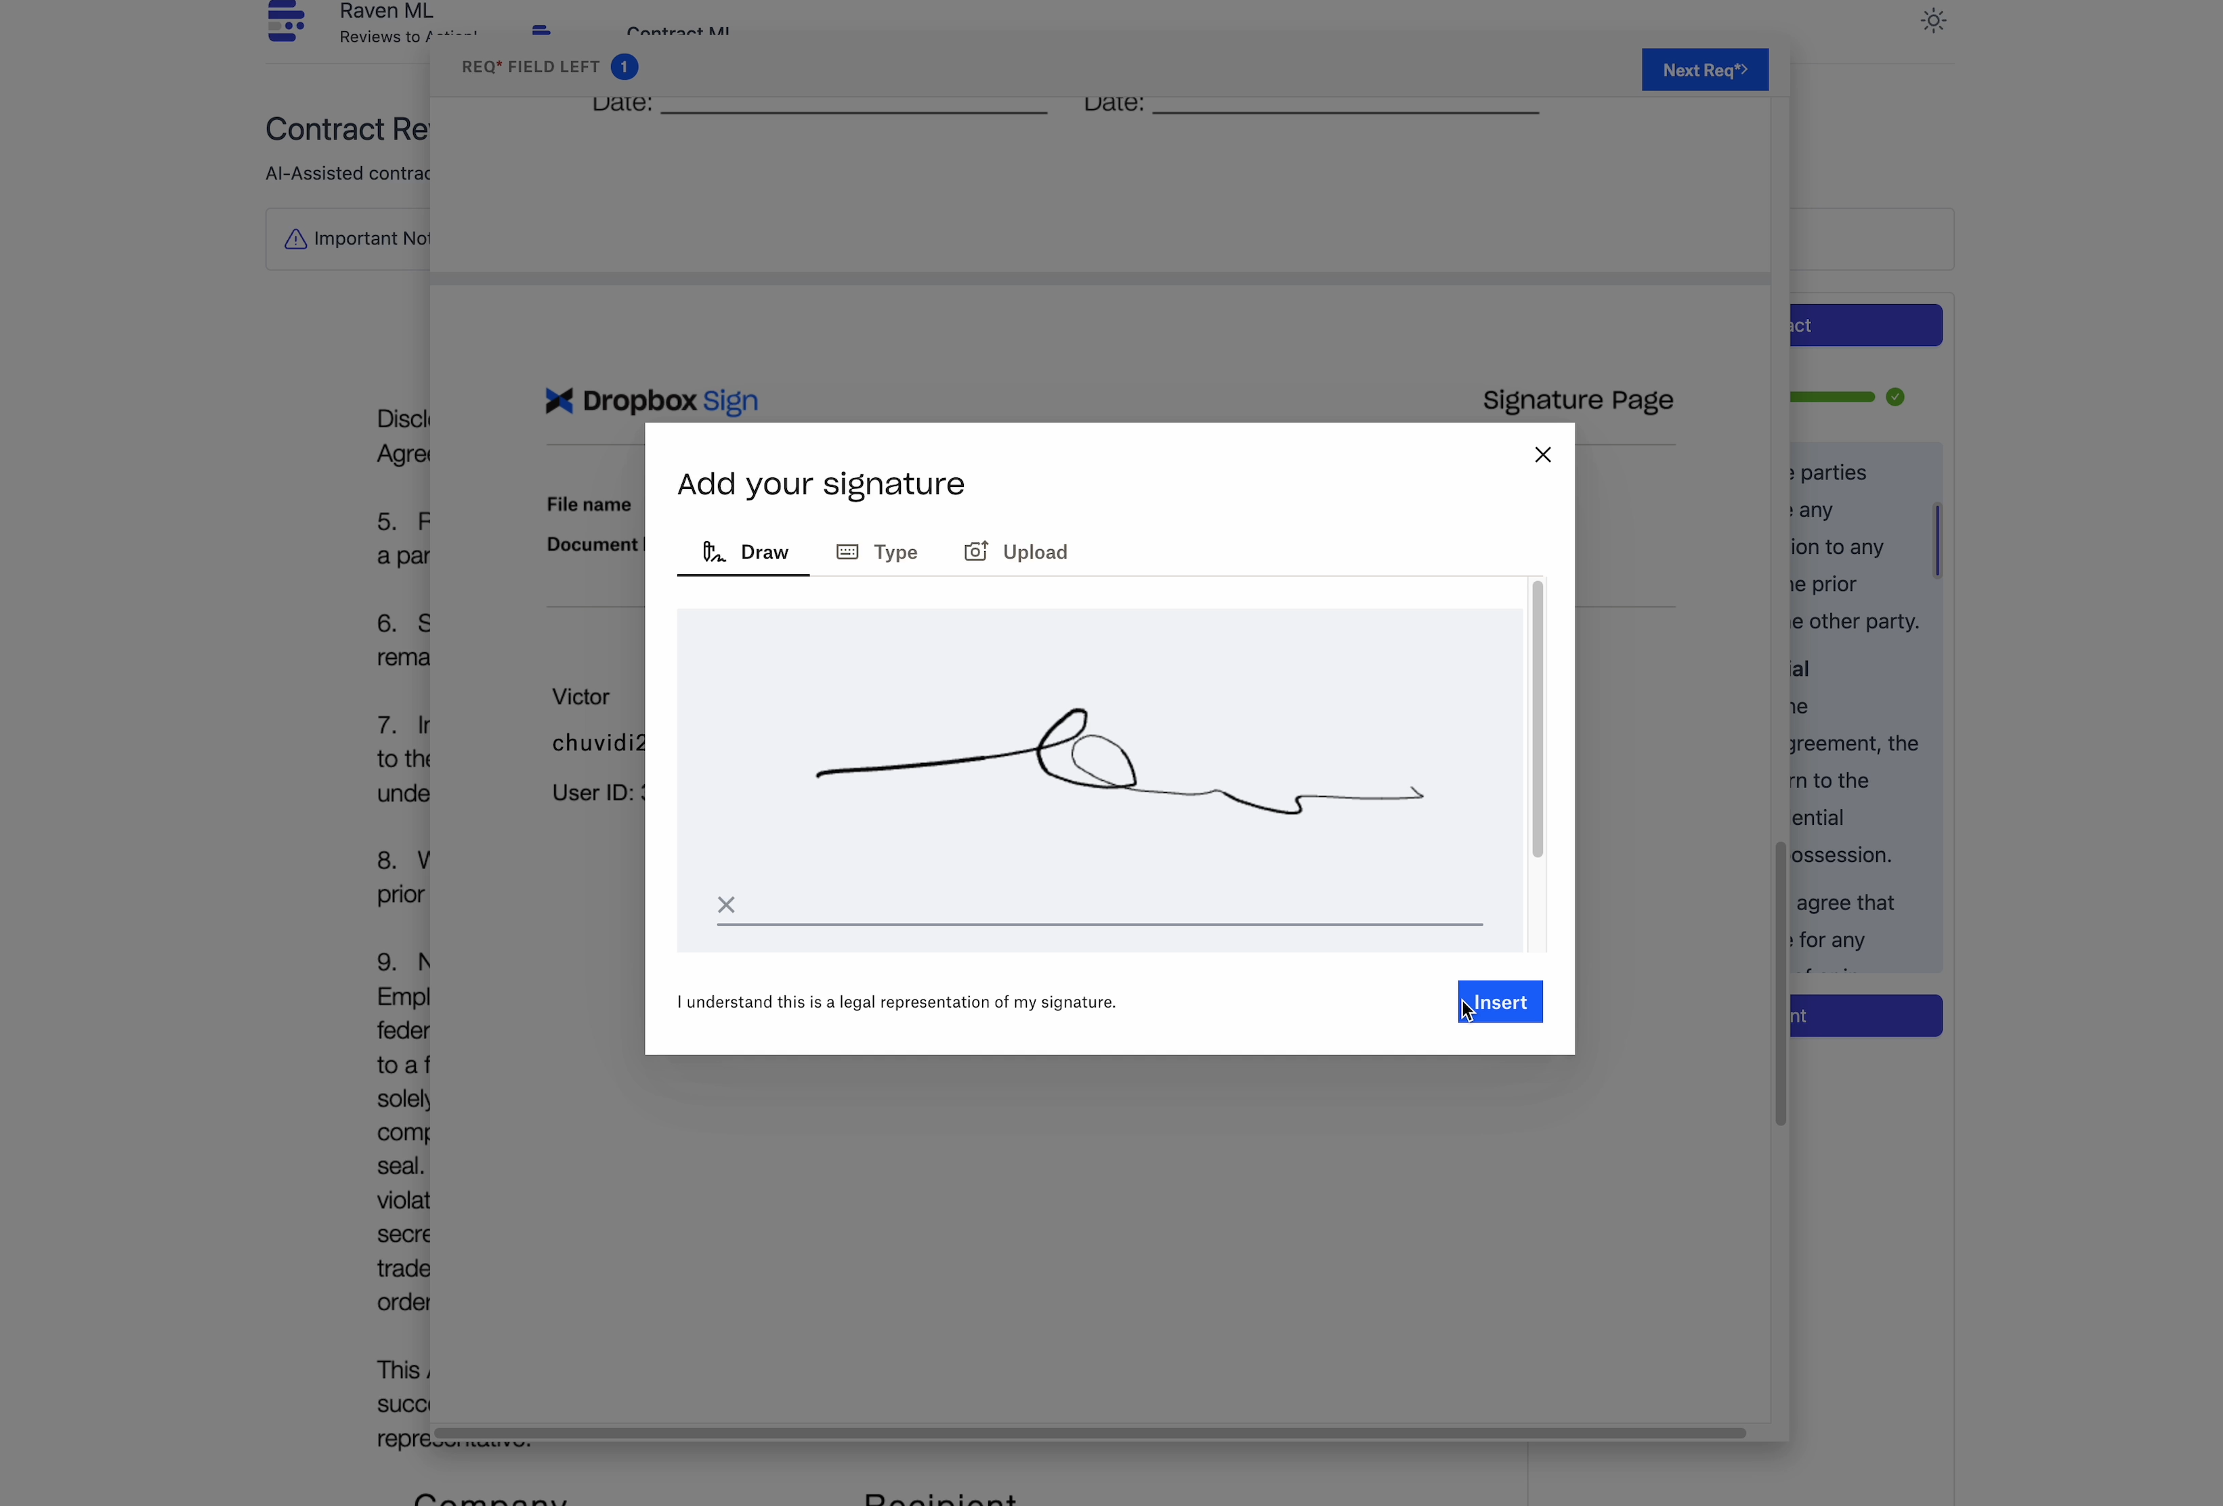Close the Add your signature dialog
Image resolution: width=2223 pixels, height=1506 pixels.
(x=1542, y=454)
